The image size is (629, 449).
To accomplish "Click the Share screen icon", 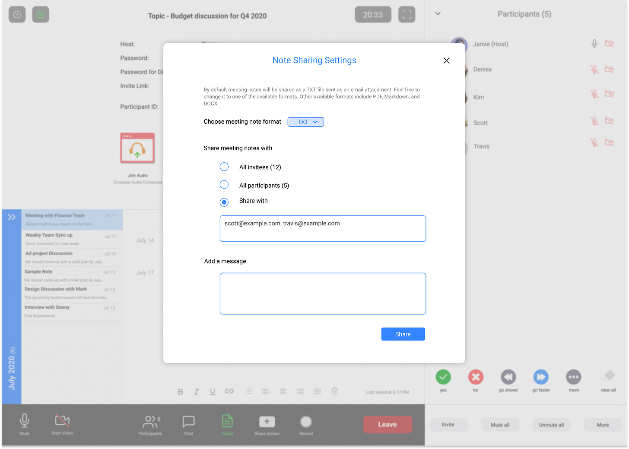I will coord(267,422).
